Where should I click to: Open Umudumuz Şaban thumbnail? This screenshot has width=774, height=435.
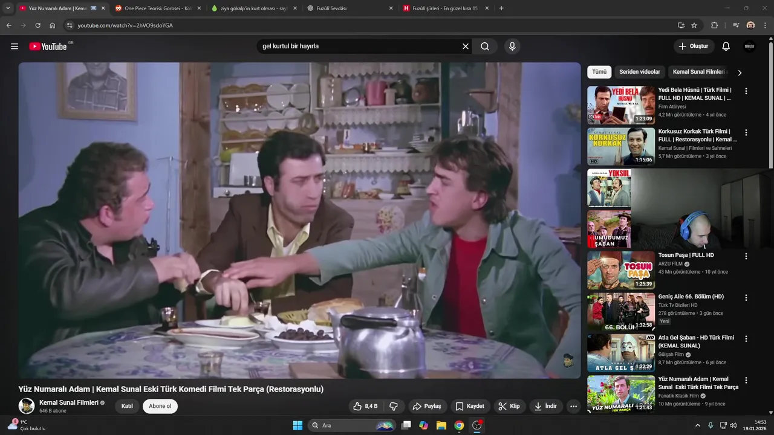pos(609,229)
